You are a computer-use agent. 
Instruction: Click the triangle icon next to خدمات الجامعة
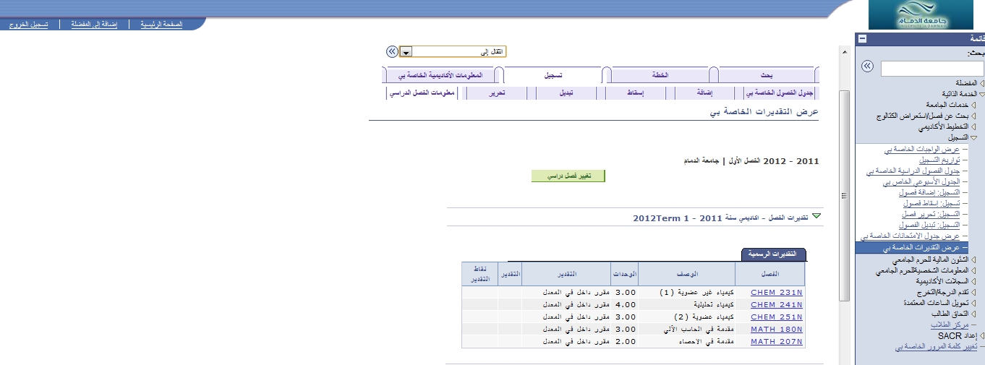pos(973,105)
